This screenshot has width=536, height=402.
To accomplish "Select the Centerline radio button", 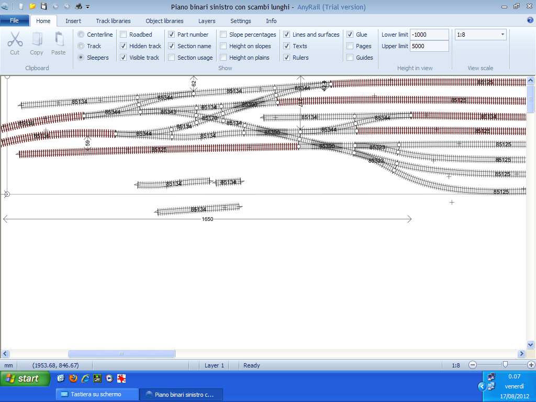I will [x=81, y=35].
